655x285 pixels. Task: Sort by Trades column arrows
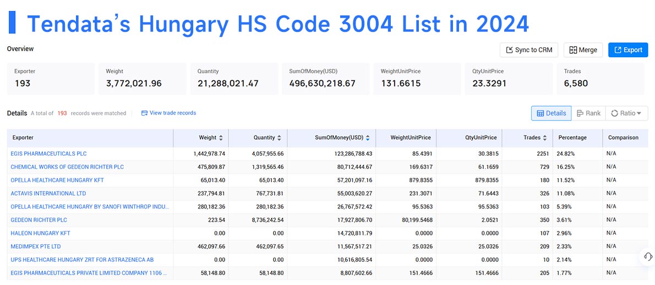(545, 138)
